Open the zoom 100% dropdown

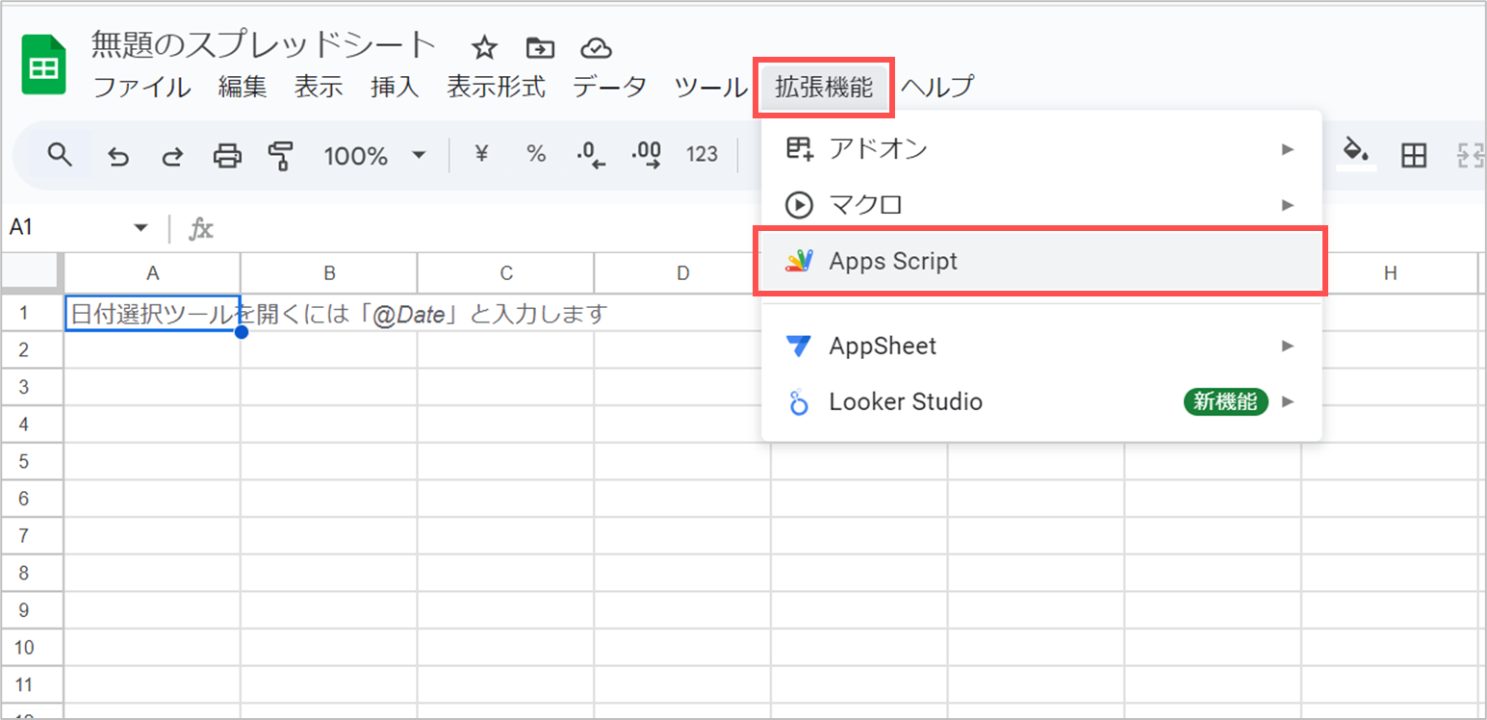tap(374, 155)
